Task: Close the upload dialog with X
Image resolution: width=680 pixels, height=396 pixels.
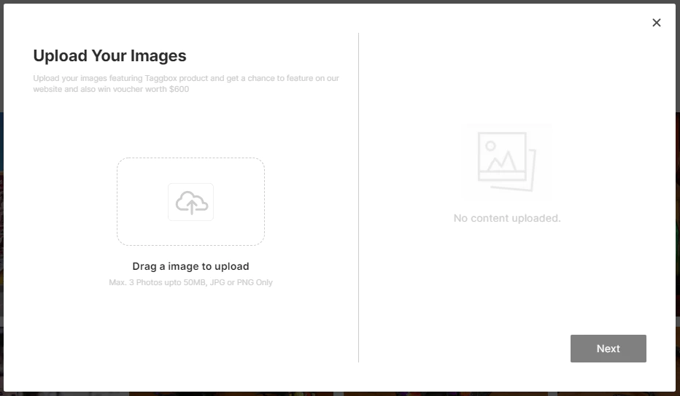Action: coord(657,23)
